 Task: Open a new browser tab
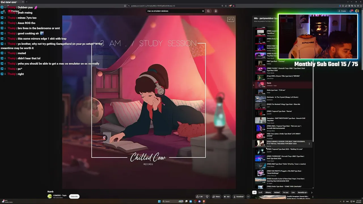(x=27, y=2)
